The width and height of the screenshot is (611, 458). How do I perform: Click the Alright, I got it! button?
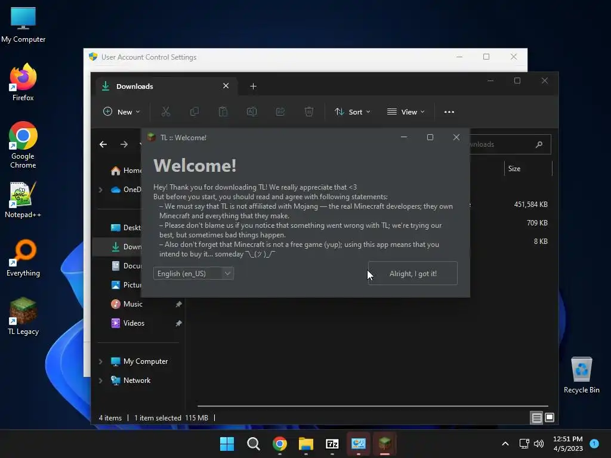(x=413, y=273)
